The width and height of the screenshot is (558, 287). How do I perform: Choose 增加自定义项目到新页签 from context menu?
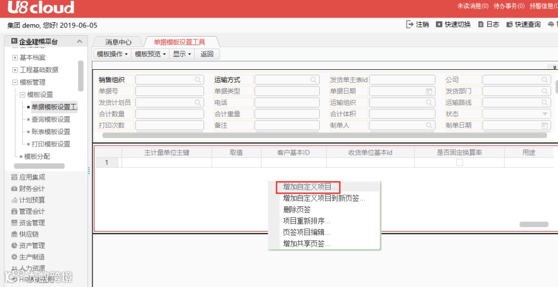click(x=324, y=198)
